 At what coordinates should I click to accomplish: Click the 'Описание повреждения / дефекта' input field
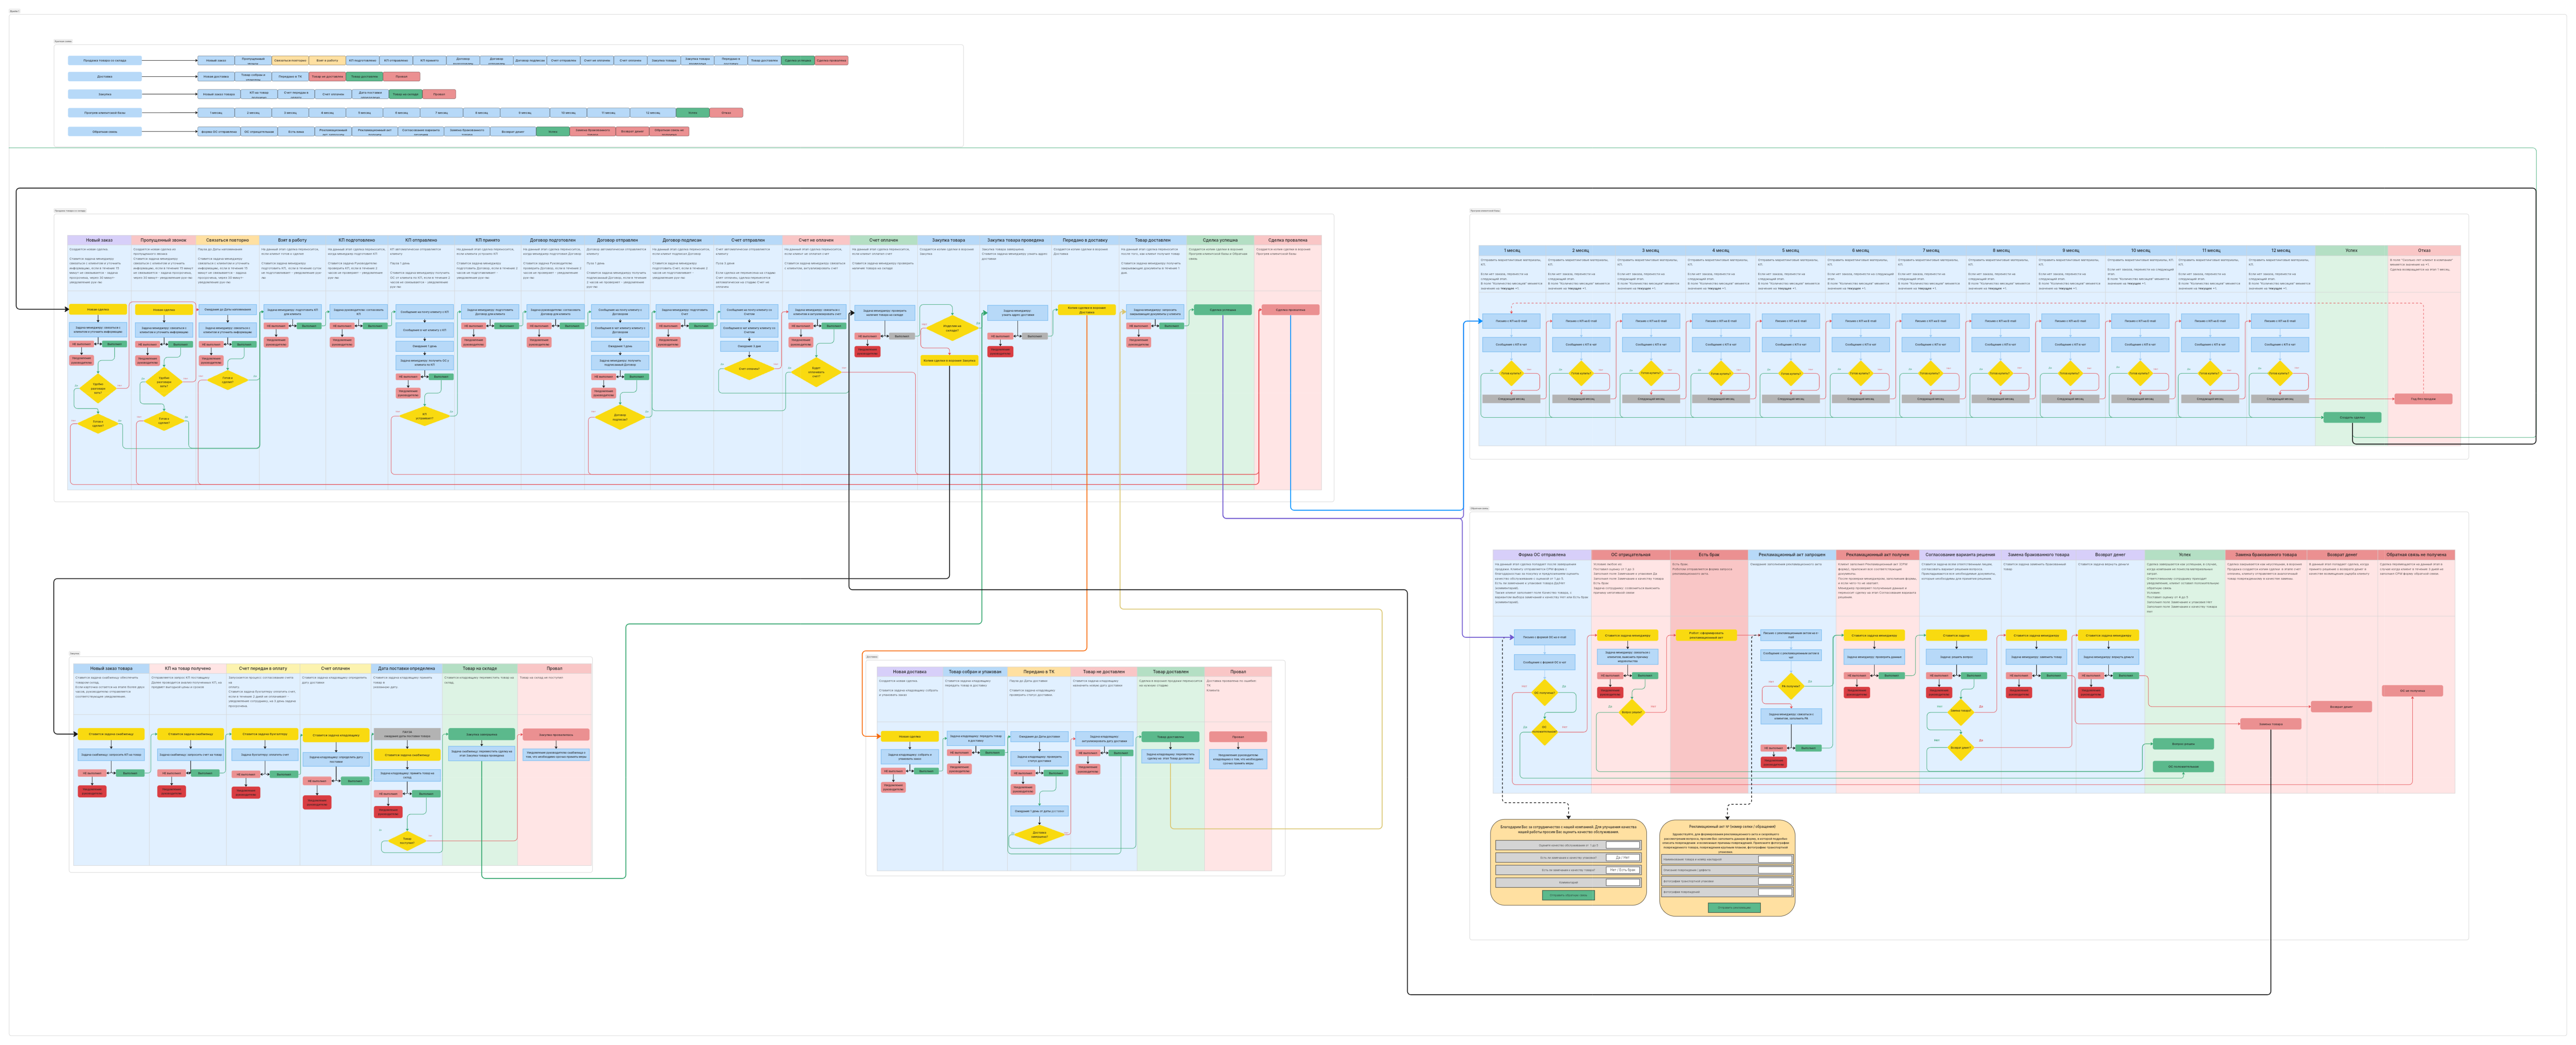[x=1775, y=870]
